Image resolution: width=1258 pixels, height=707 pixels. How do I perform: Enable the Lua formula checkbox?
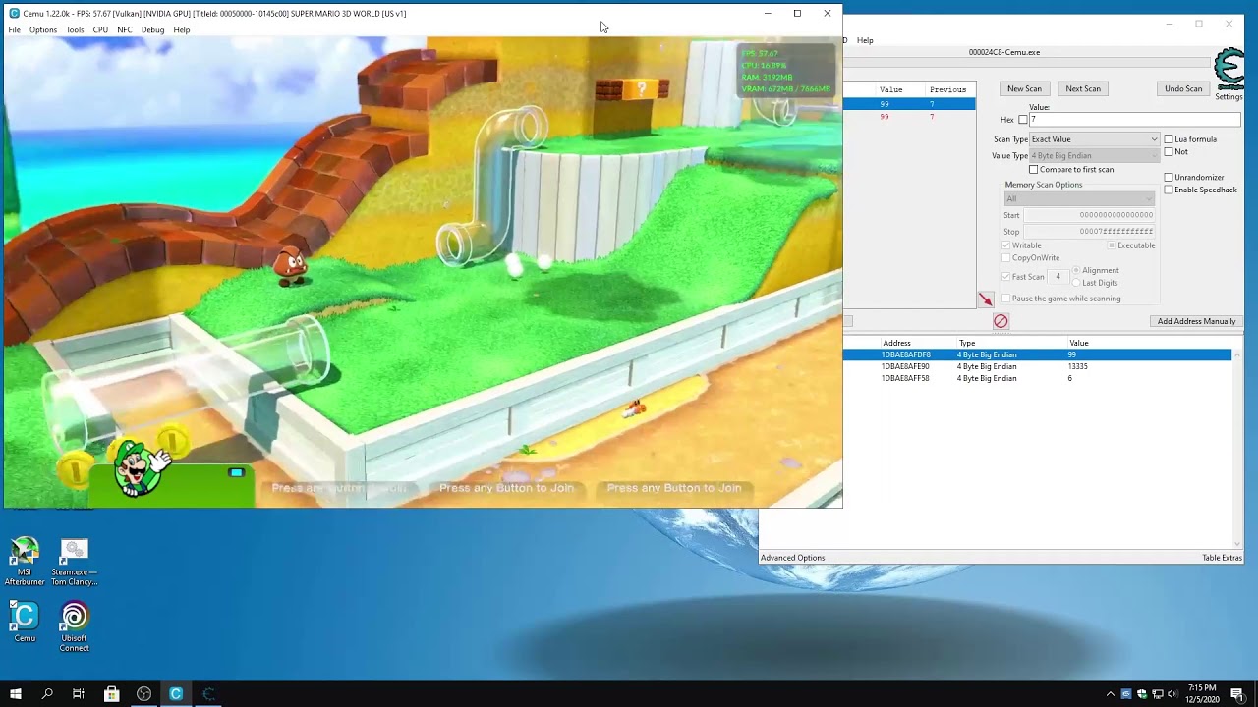pyautogui.click(x=1169, y=139)
